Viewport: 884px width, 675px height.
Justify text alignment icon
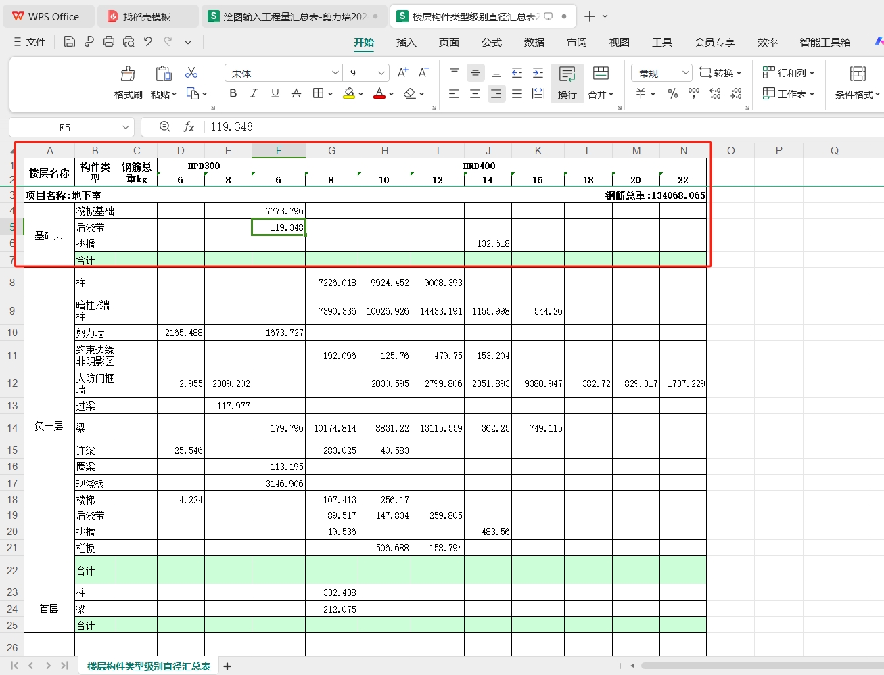517,94
